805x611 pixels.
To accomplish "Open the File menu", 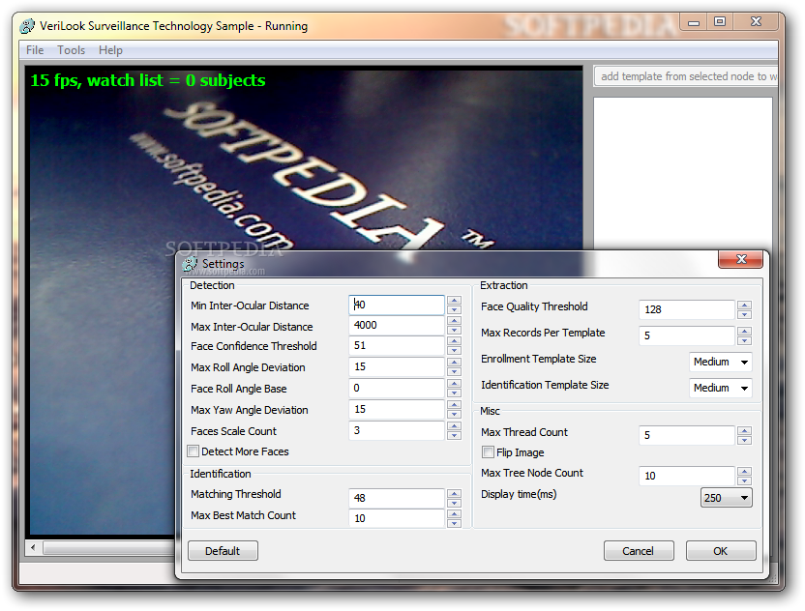I will (35, 50).
